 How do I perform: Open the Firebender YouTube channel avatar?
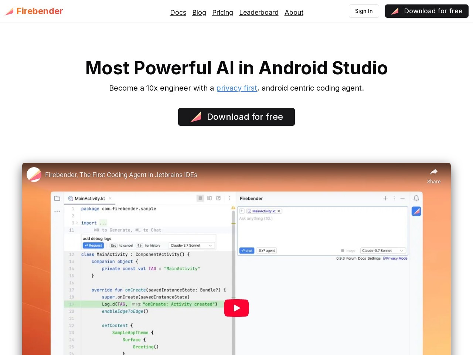[34, 175]
